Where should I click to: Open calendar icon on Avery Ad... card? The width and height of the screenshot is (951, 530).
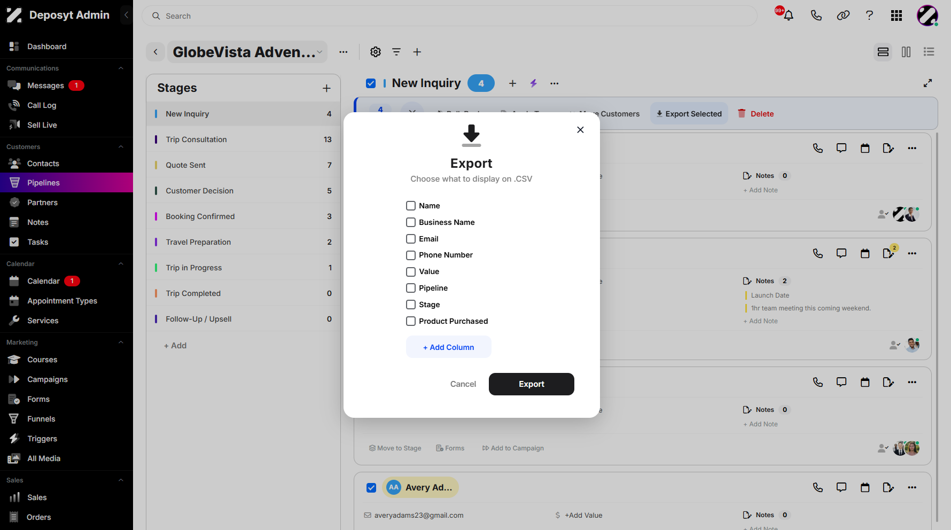[x=865, y=487]
